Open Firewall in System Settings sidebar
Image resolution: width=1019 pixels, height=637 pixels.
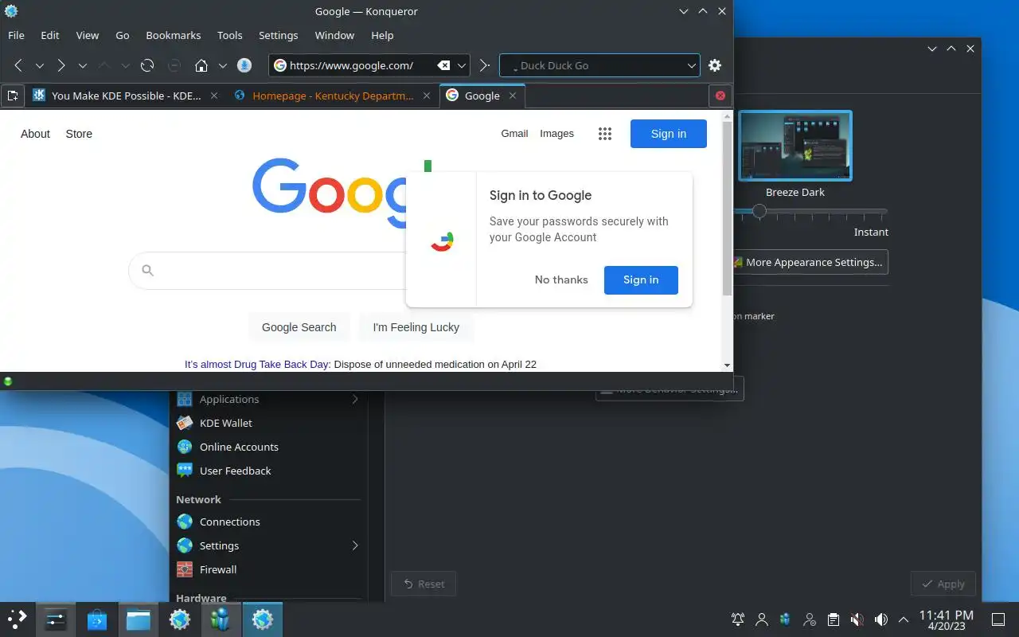click(x=218, y=569)
